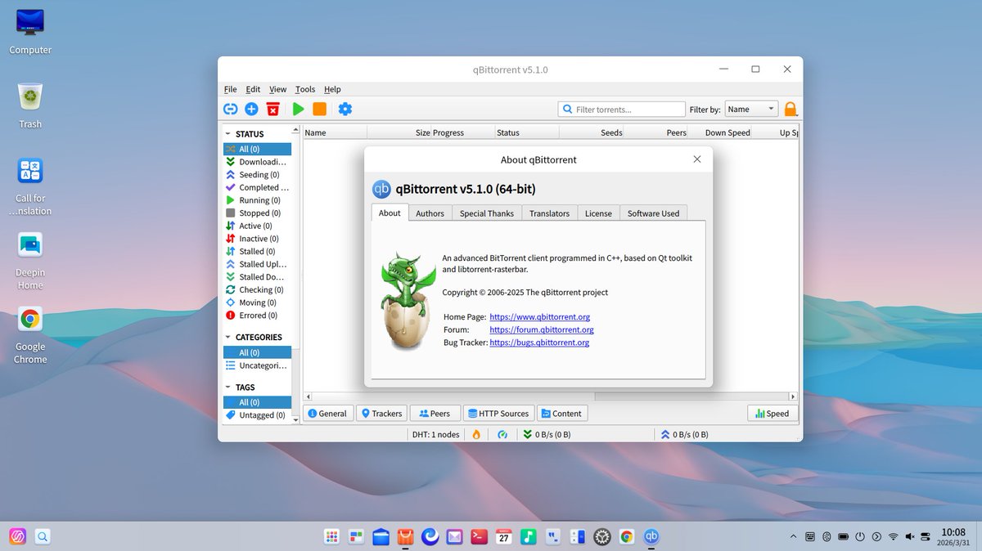Viewport: 982px width, 551px height.
Task: Toggle alternative speed limits in status bar
Action: (503, 435)
